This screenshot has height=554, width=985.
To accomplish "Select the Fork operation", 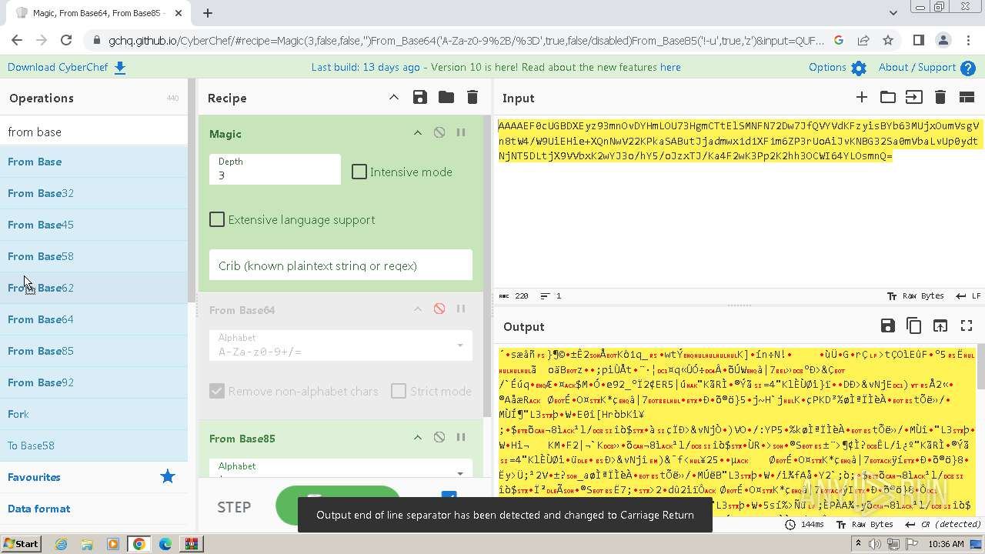I will 94,414.
